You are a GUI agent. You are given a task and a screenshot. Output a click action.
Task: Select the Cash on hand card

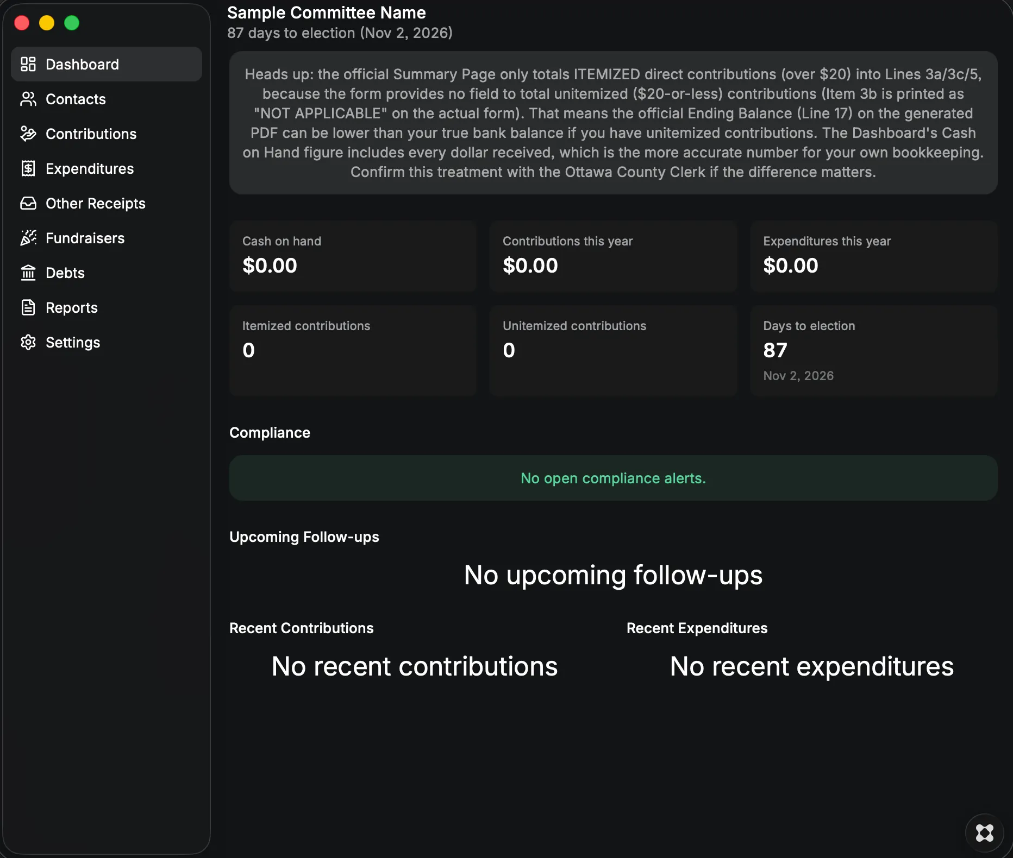[353, 256]
